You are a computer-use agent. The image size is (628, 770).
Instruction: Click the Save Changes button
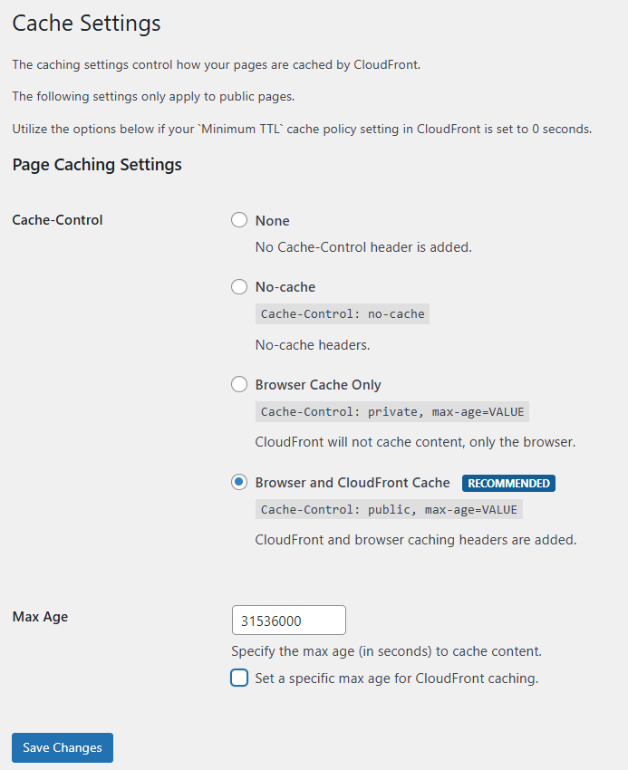coord(62,747)
